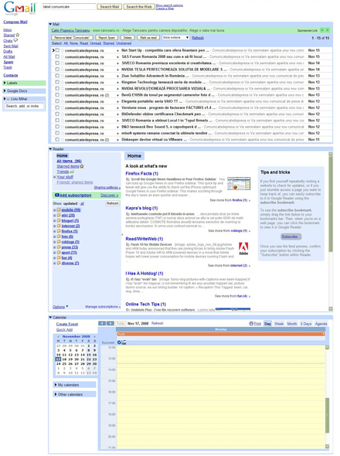
Task: Click Create Event link
Action: tap(67, 324)
